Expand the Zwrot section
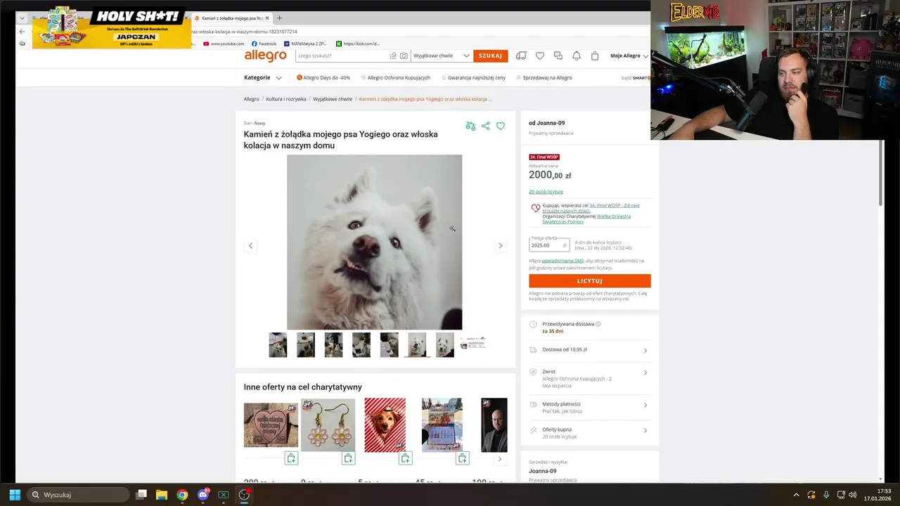The image size is (900, 506). [589, 378]
